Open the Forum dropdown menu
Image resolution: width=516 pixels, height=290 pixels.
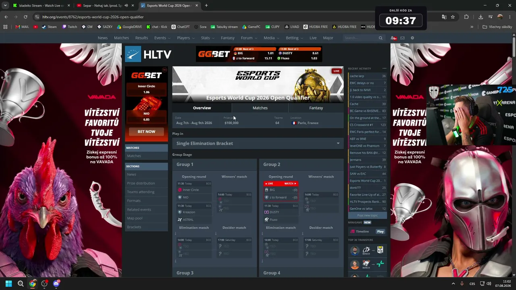click(x=249, y=38)
